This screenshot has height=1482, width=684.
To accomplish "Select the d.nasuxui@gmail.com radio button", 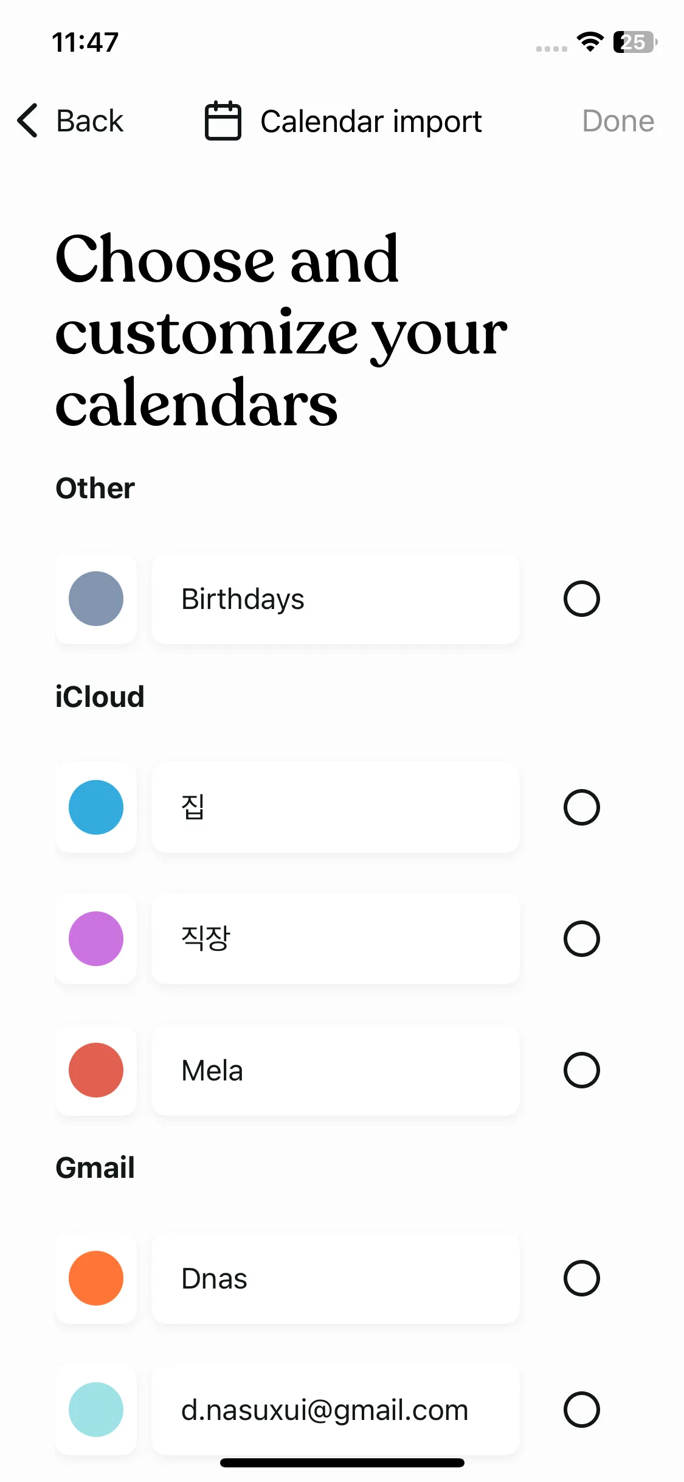I will click(x=581, y=1410).
